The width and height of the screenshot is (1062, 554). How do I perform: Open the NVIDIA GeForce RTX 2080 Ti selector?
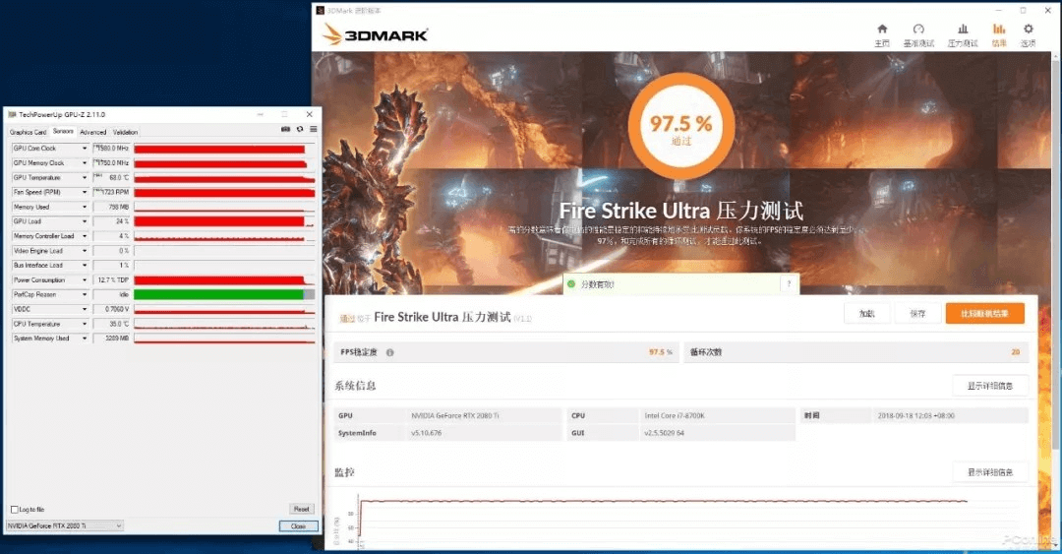coord(64,525)
